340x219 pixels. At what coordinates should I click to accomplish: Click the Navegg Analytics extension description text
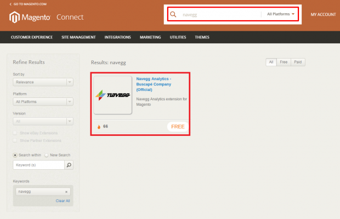[x=161, y=102]
